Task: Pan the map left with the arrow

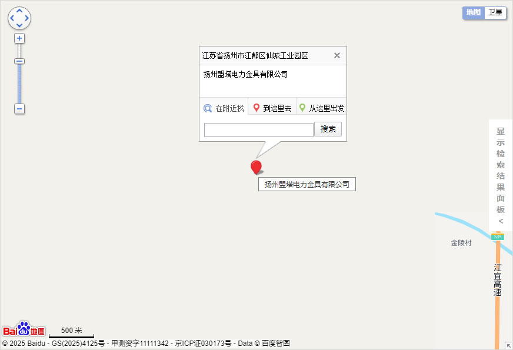Action: (x=12, y=18)
